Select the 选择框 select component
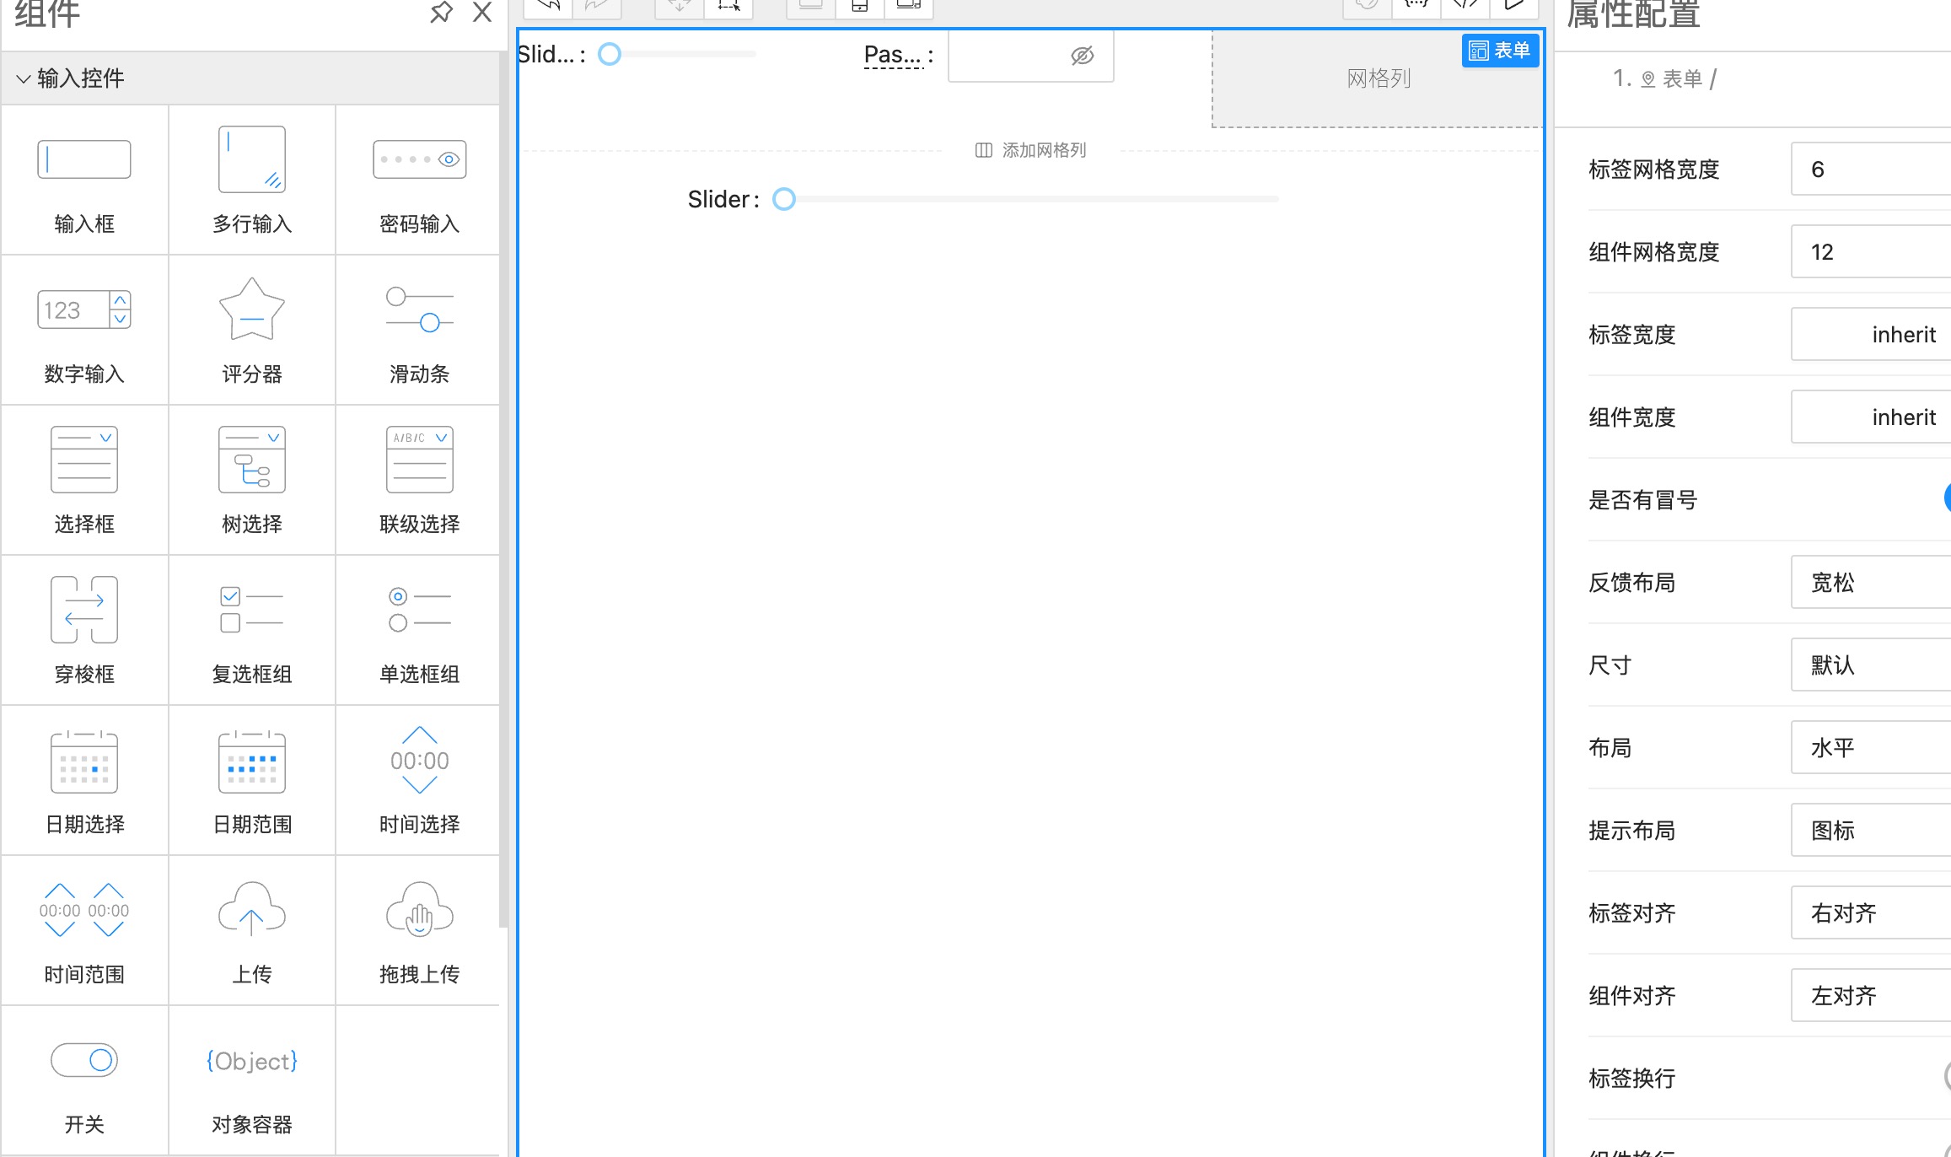Viewport: 1951px width, 1157px height. (x=84, y=480)
